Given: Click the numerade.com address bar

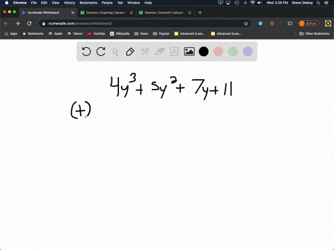Looking at the screenshot, I should [145, 24].
